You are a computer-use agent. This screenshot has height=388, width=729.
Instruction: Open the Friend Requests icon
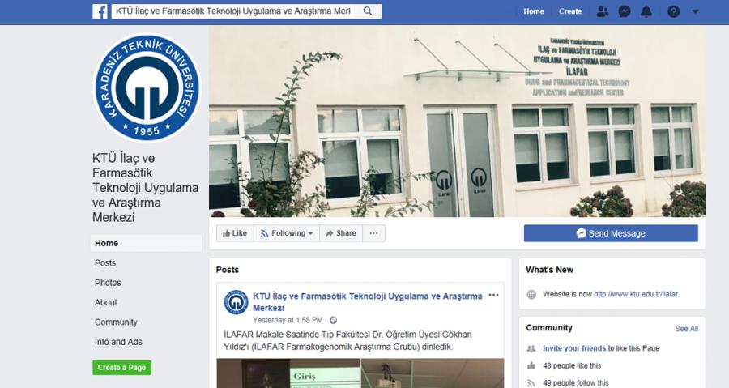coord(603,11)
